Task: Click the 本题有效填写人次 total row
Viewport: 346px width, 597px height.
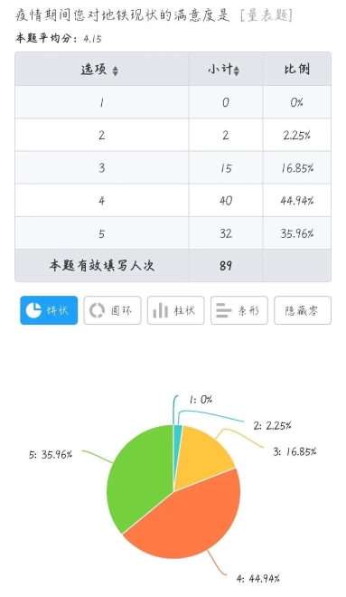Action: click(173, 265)
